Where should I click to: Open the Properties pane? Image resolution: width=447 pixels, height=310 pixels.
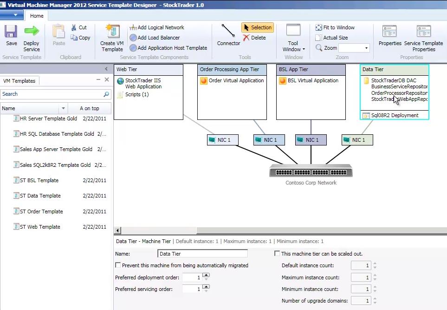[x=390, y=35]
